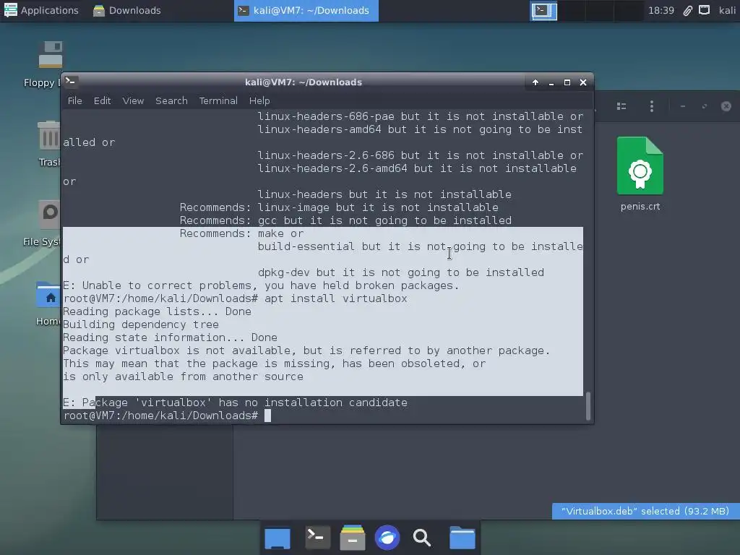740x555 pixels.
Task: Close the terminal window
Action: point(583,82)
